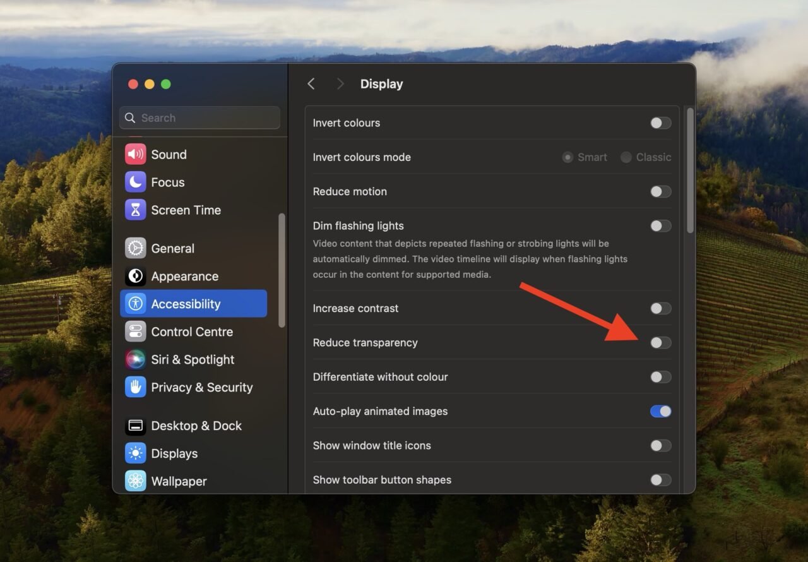Click the Invert colours mode label
The width and height of the screenshot is (808, 562).
tap(362, 157)
